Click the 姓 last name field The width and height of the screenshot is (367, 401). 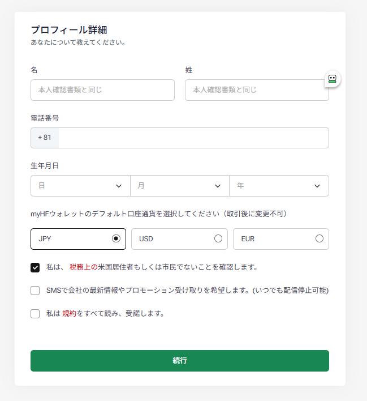(x=257, y=90)
